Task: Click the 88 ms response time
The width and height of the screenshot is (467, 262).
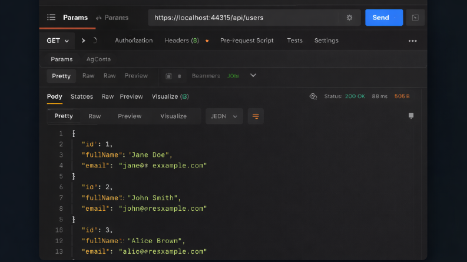Action: click(x=379, y=96)
